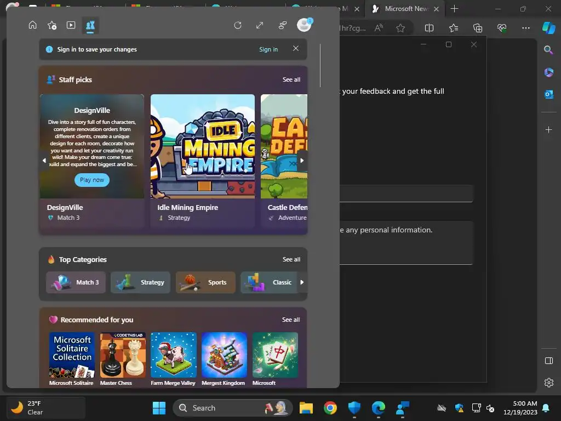See all Top Categories
561x421 pixels.
(x=291, y=259)
